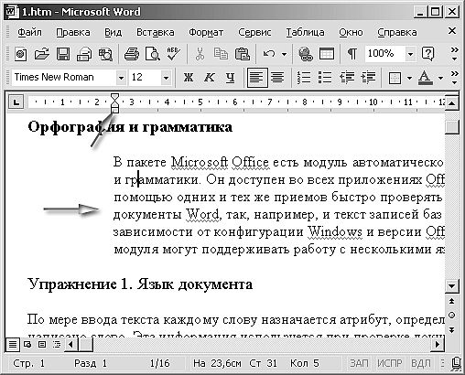Click the Tables and Borders icon
Viewport: 465px width, 375px height.
(327, 54)
